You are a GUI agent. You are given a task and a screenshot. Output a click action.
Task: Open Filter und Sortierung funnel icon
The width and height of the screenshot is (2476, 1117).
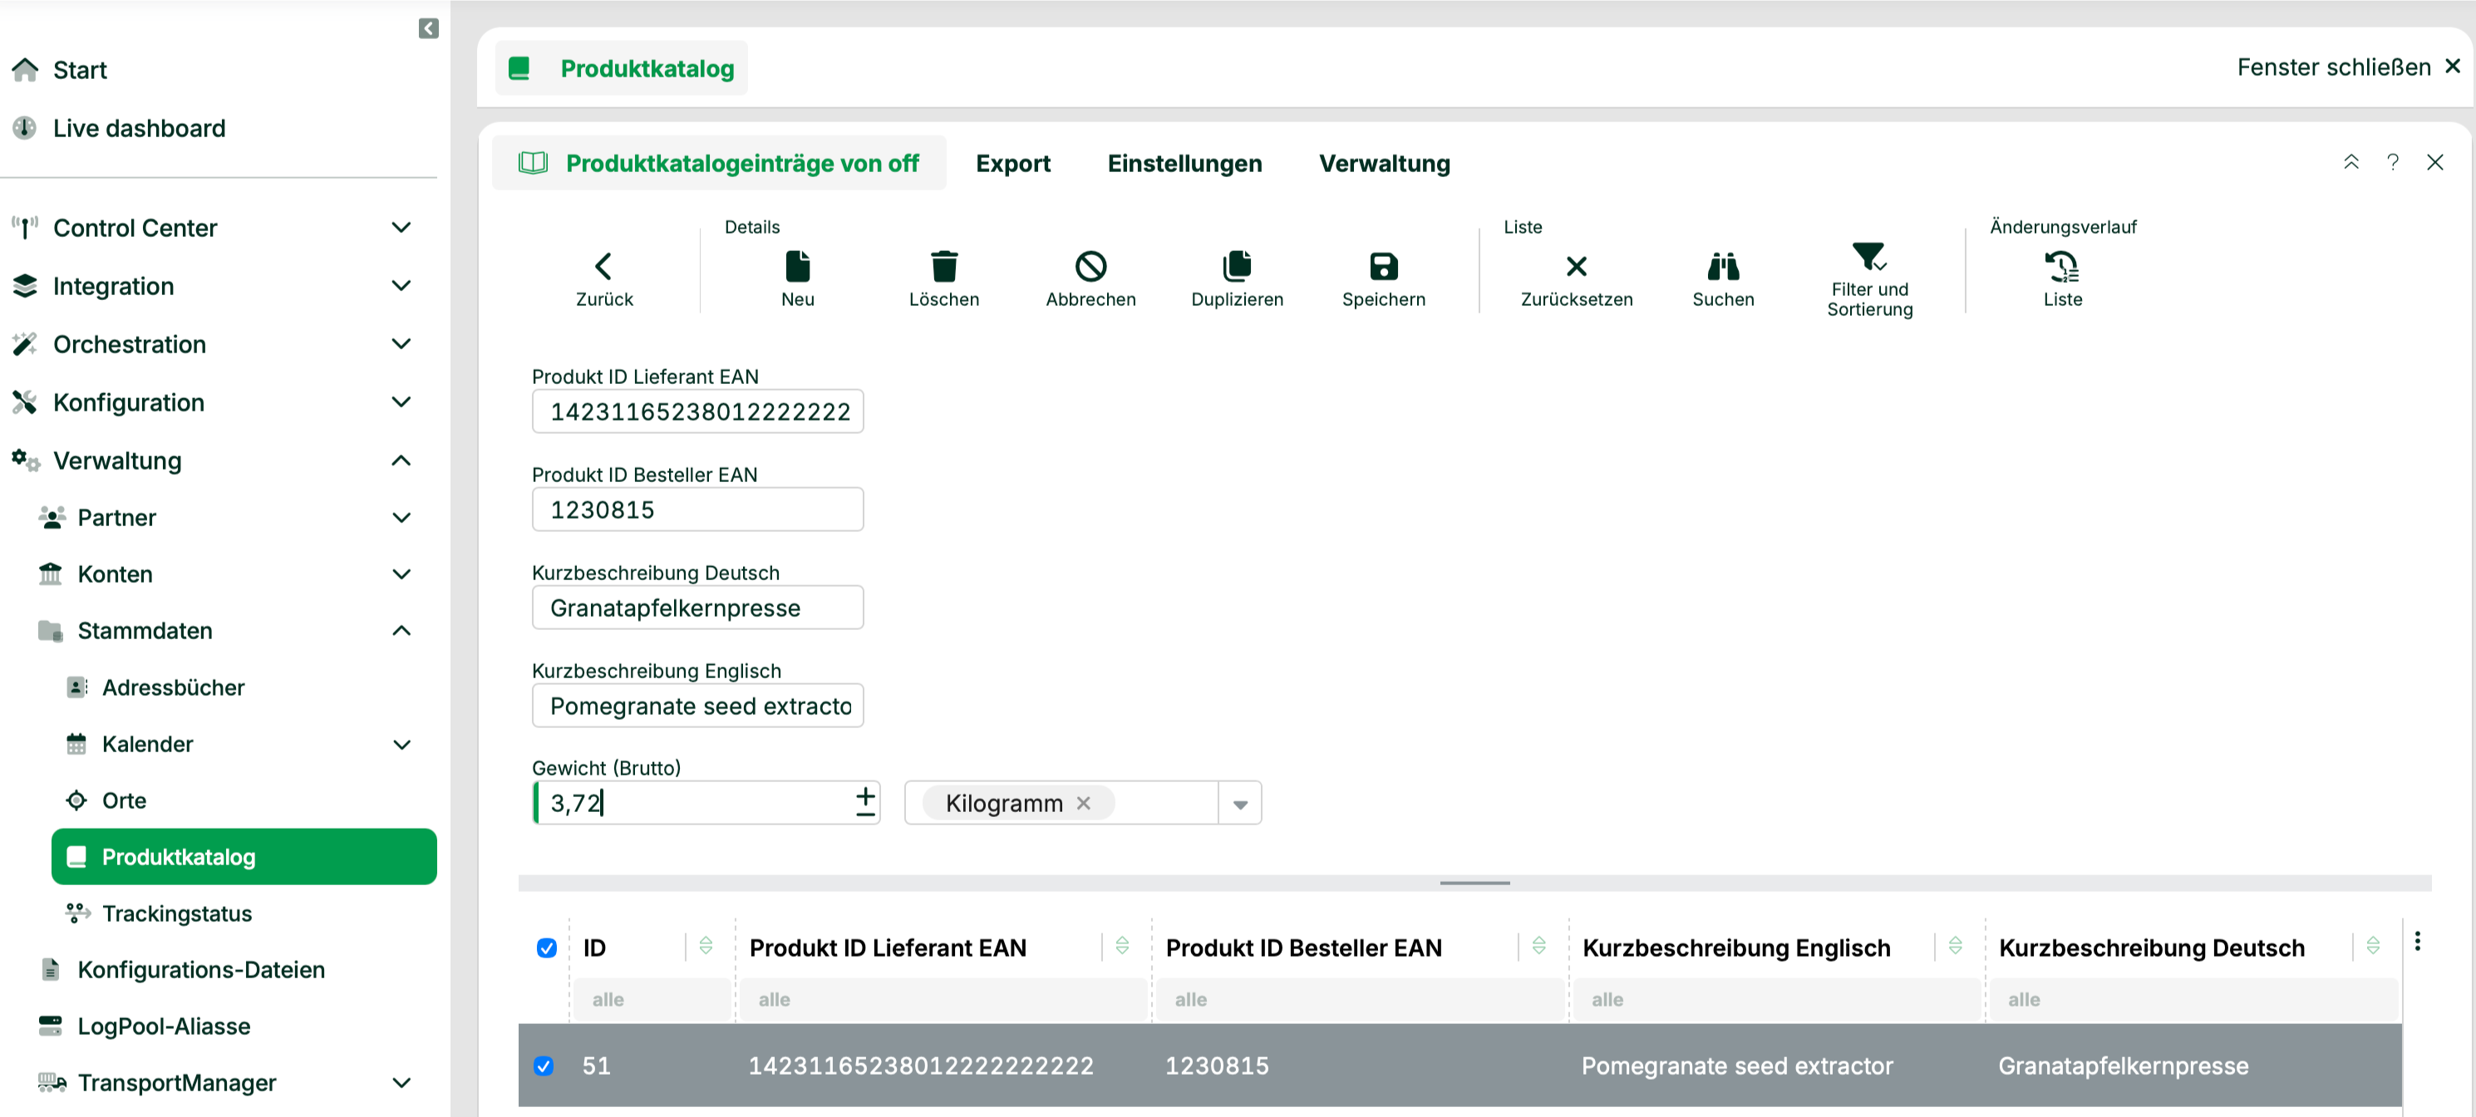point(1868,257)
